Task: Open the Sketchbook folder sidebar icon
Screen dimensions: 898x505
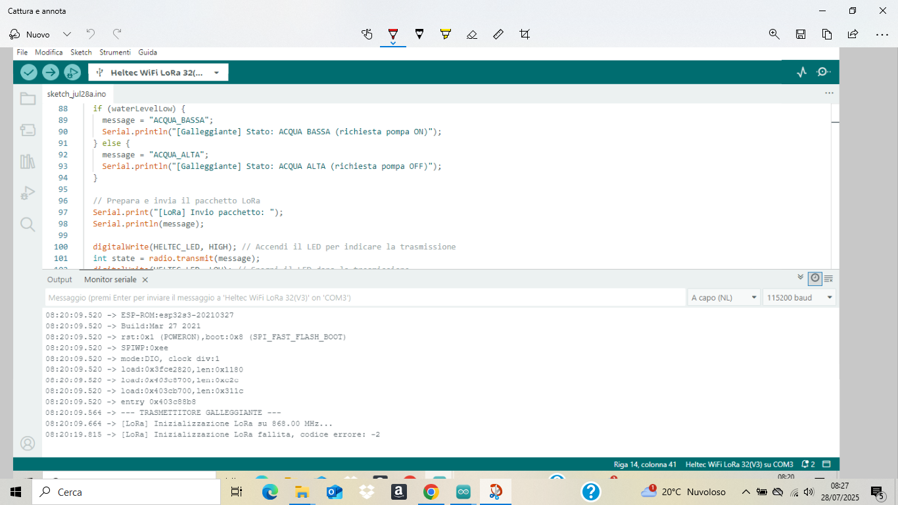Action: tap(28, 99)
